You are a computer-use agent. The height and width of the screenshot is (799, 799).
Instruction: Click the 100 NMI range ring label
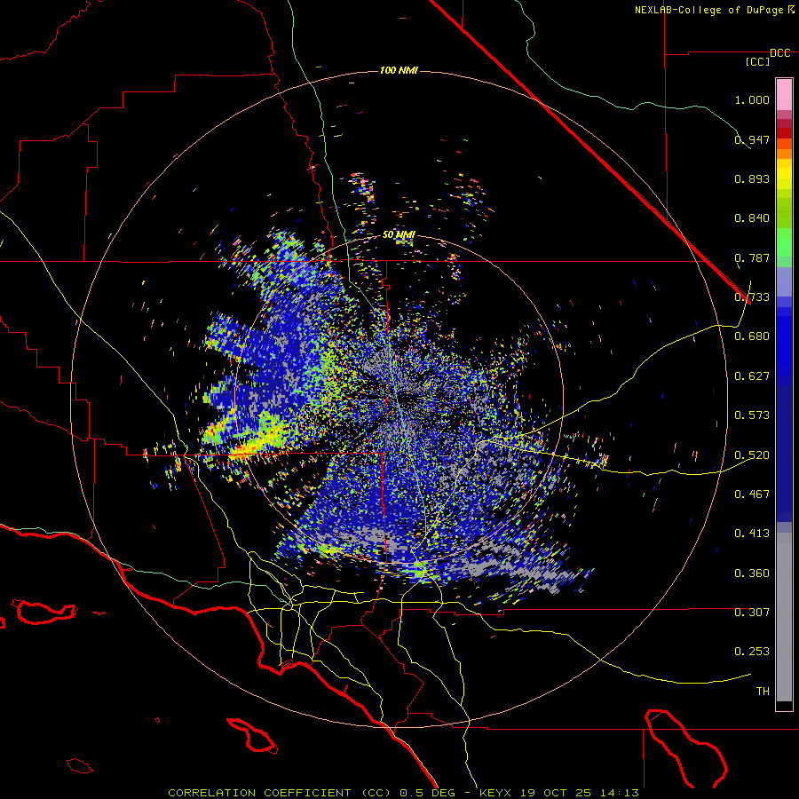click(399, 70)
